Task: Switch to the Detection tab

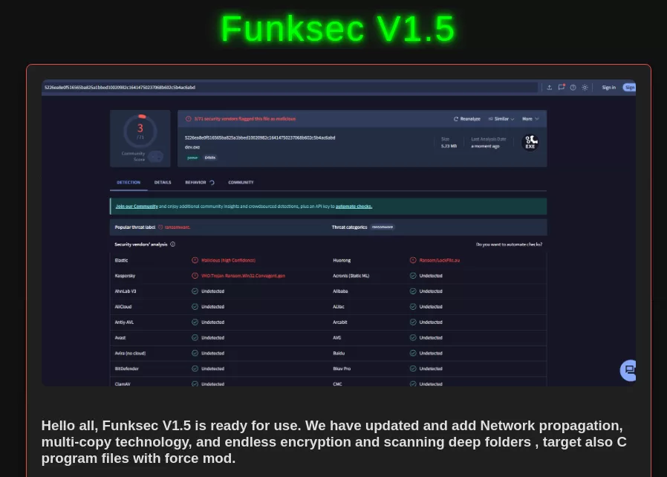Action: [128, 182]
